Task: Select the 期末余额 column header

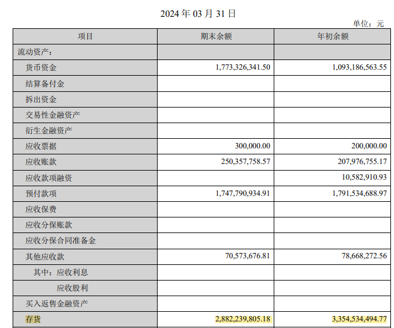Action: pyautogui.click(x=215, y=37)
